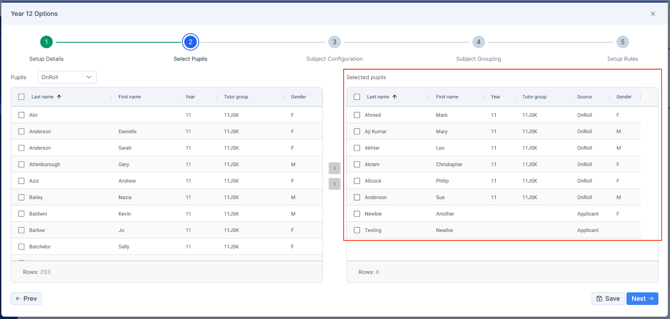Close the Year 12 Options dialog

coord(653,14)
